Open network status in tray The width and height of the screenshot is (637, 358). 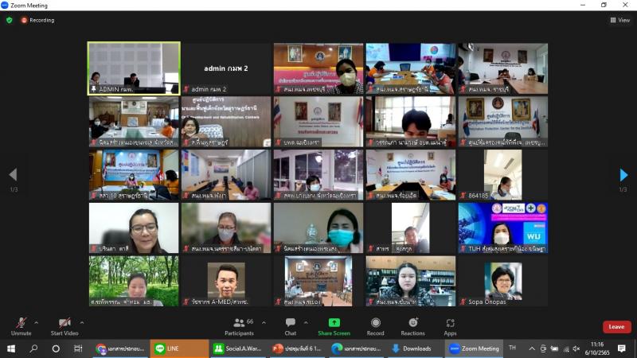click(565, 348)
